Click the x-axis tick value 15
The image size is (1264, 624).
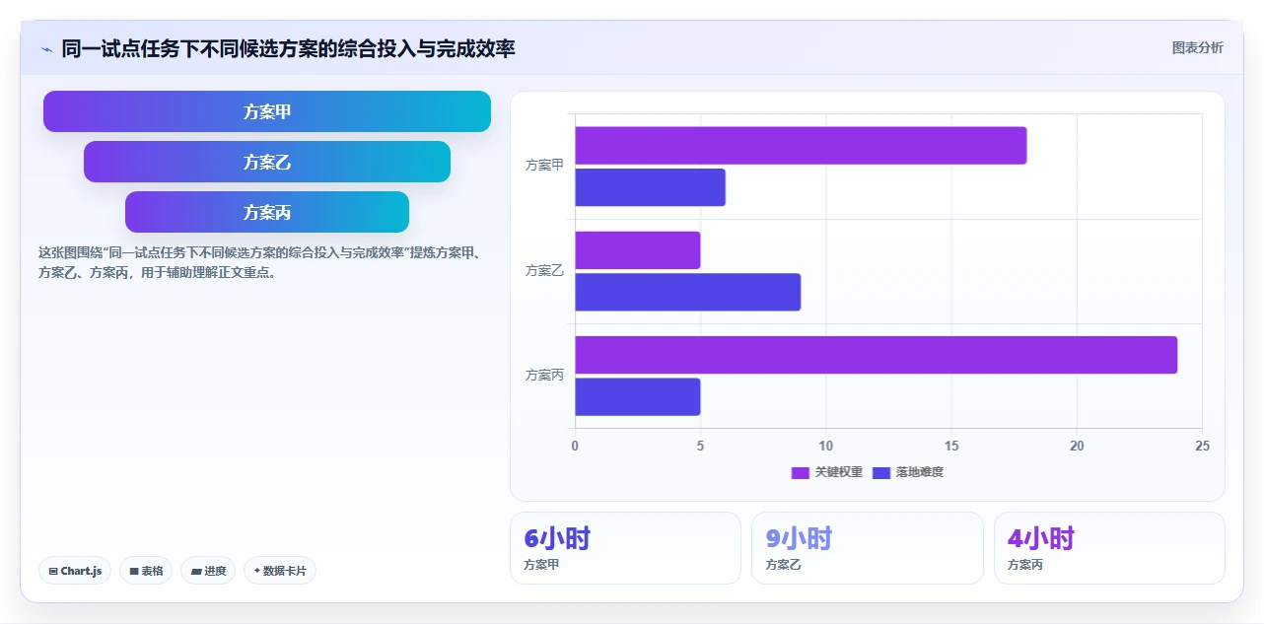click(x=951, y=446)
